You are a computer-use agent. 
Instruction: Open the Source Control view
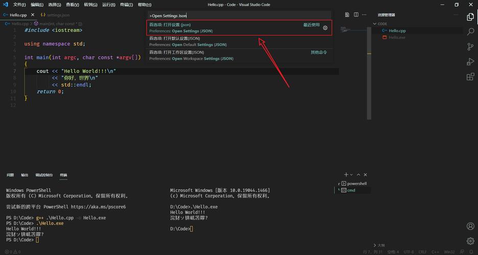pos(470,46)
